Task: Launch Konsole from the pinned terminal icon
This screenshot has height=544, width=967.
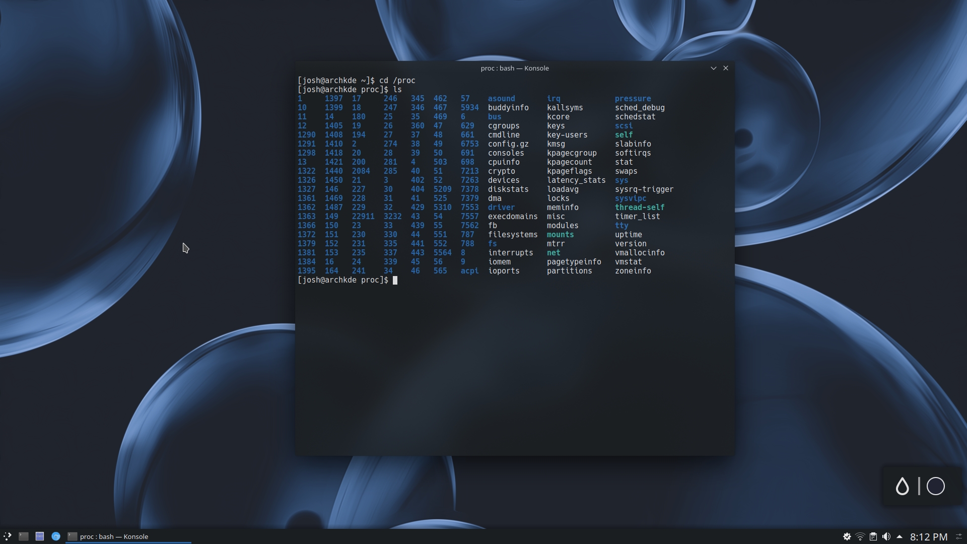Action: (24, 536)
